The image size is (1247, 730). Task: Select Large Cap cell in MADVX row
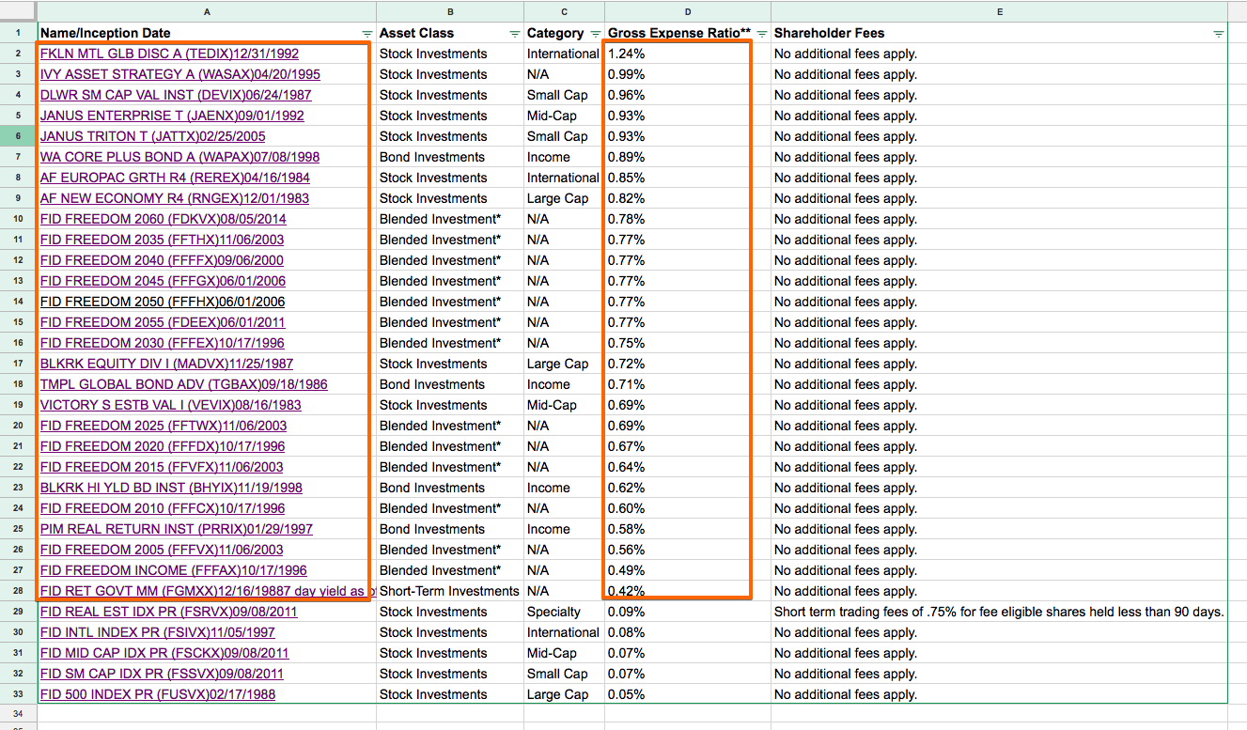click(564, 364)
